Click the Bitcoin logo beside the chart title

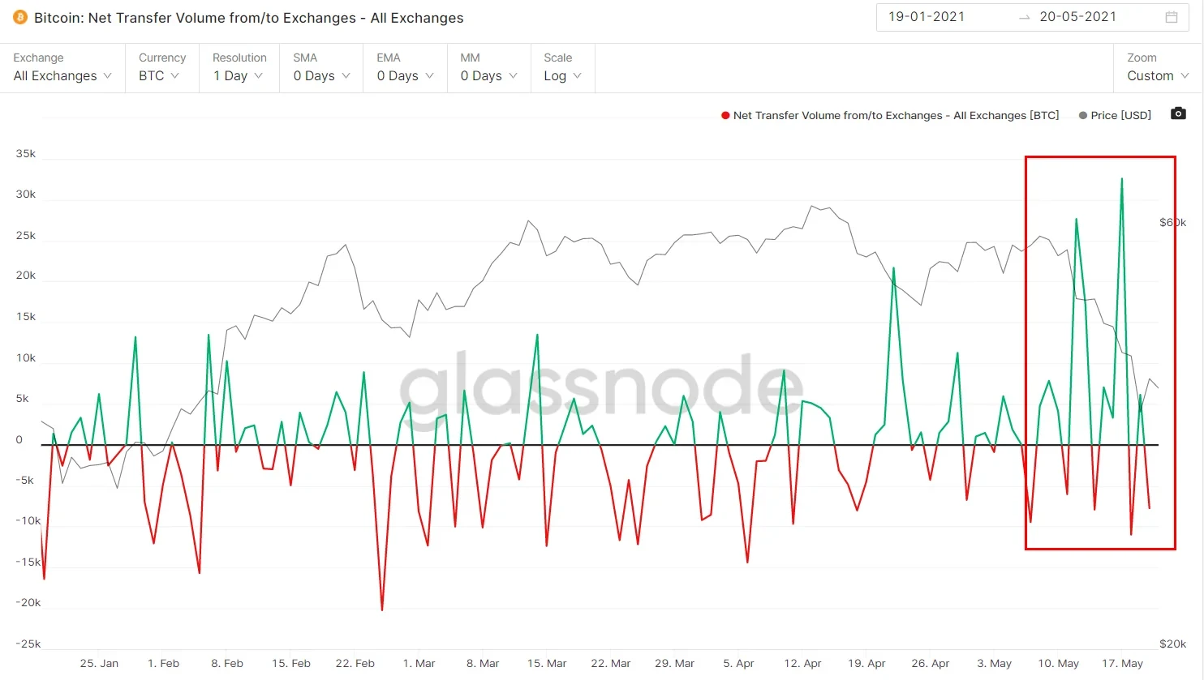click(20, 18)
